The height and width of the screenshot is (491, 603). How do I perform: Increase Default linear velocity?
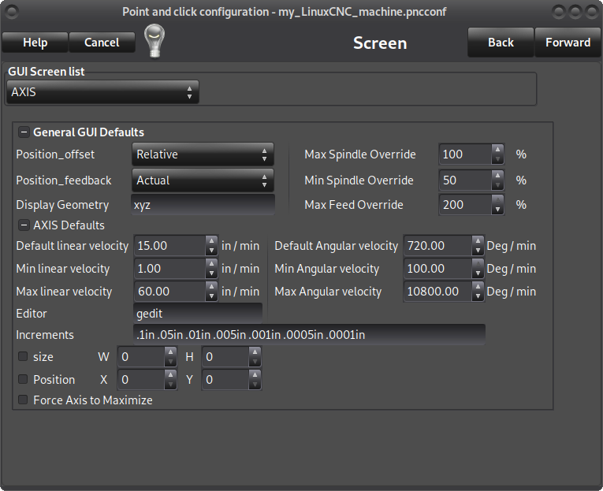point(211,241)
